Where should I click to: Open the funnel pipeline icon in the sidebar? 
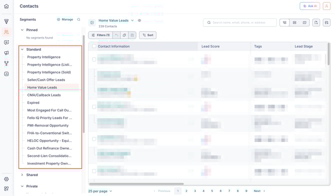point(6,21)
